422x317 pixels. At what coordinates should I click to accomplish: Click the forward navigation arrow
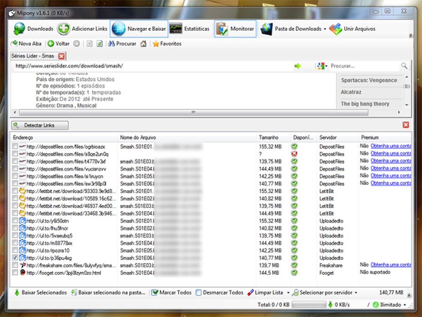tap(76, 44)
